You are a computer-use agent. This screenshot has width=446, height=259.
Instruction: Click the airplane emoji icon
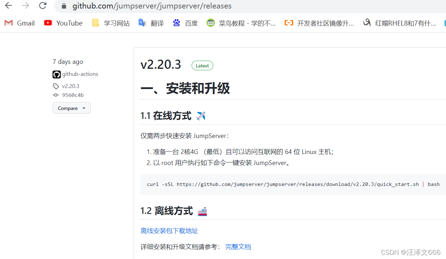pyautogui.click(x=201, y=116)
